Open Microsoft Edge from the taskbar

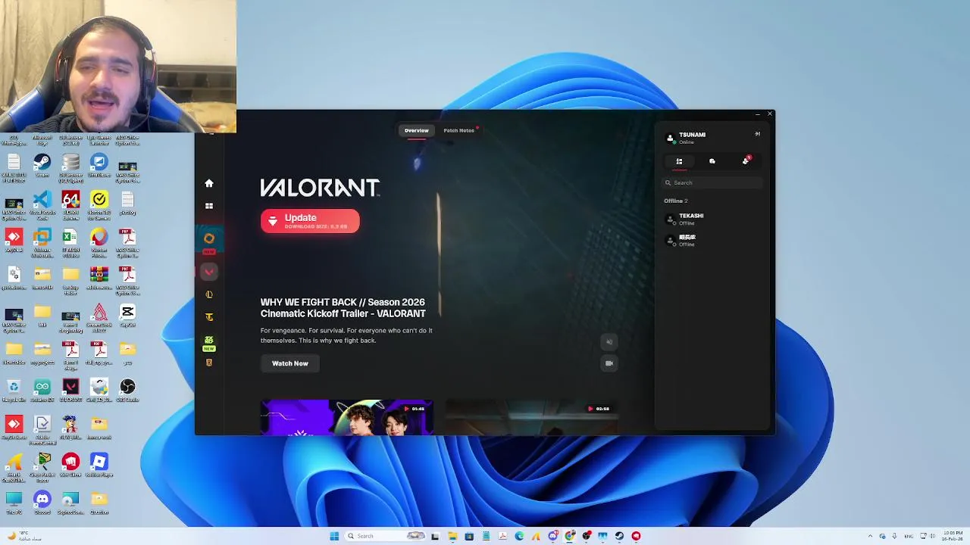(x=519, y=536)
